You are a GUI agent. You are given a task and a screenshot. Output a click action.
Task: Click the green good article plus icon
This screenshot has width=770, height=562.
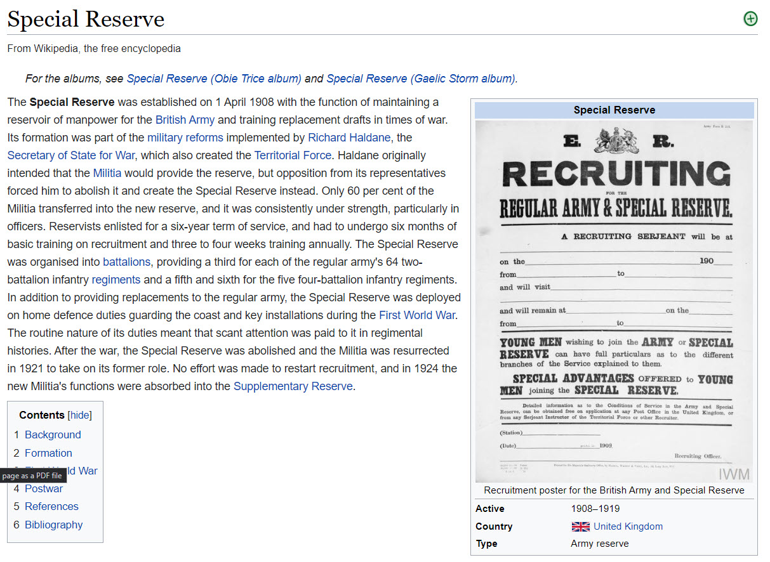pyautogui.click(x=750, y=19)
